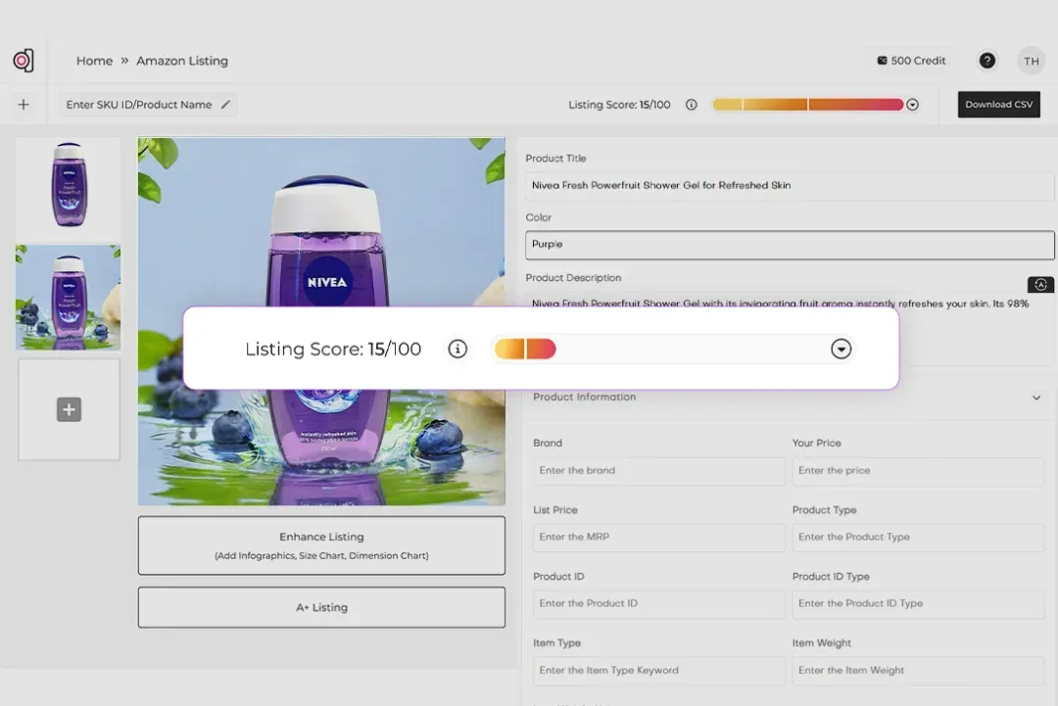The width and height of the screenshot is (1058, 706).
Task: Open the TH profile avatar
Action: [1031, 61]
